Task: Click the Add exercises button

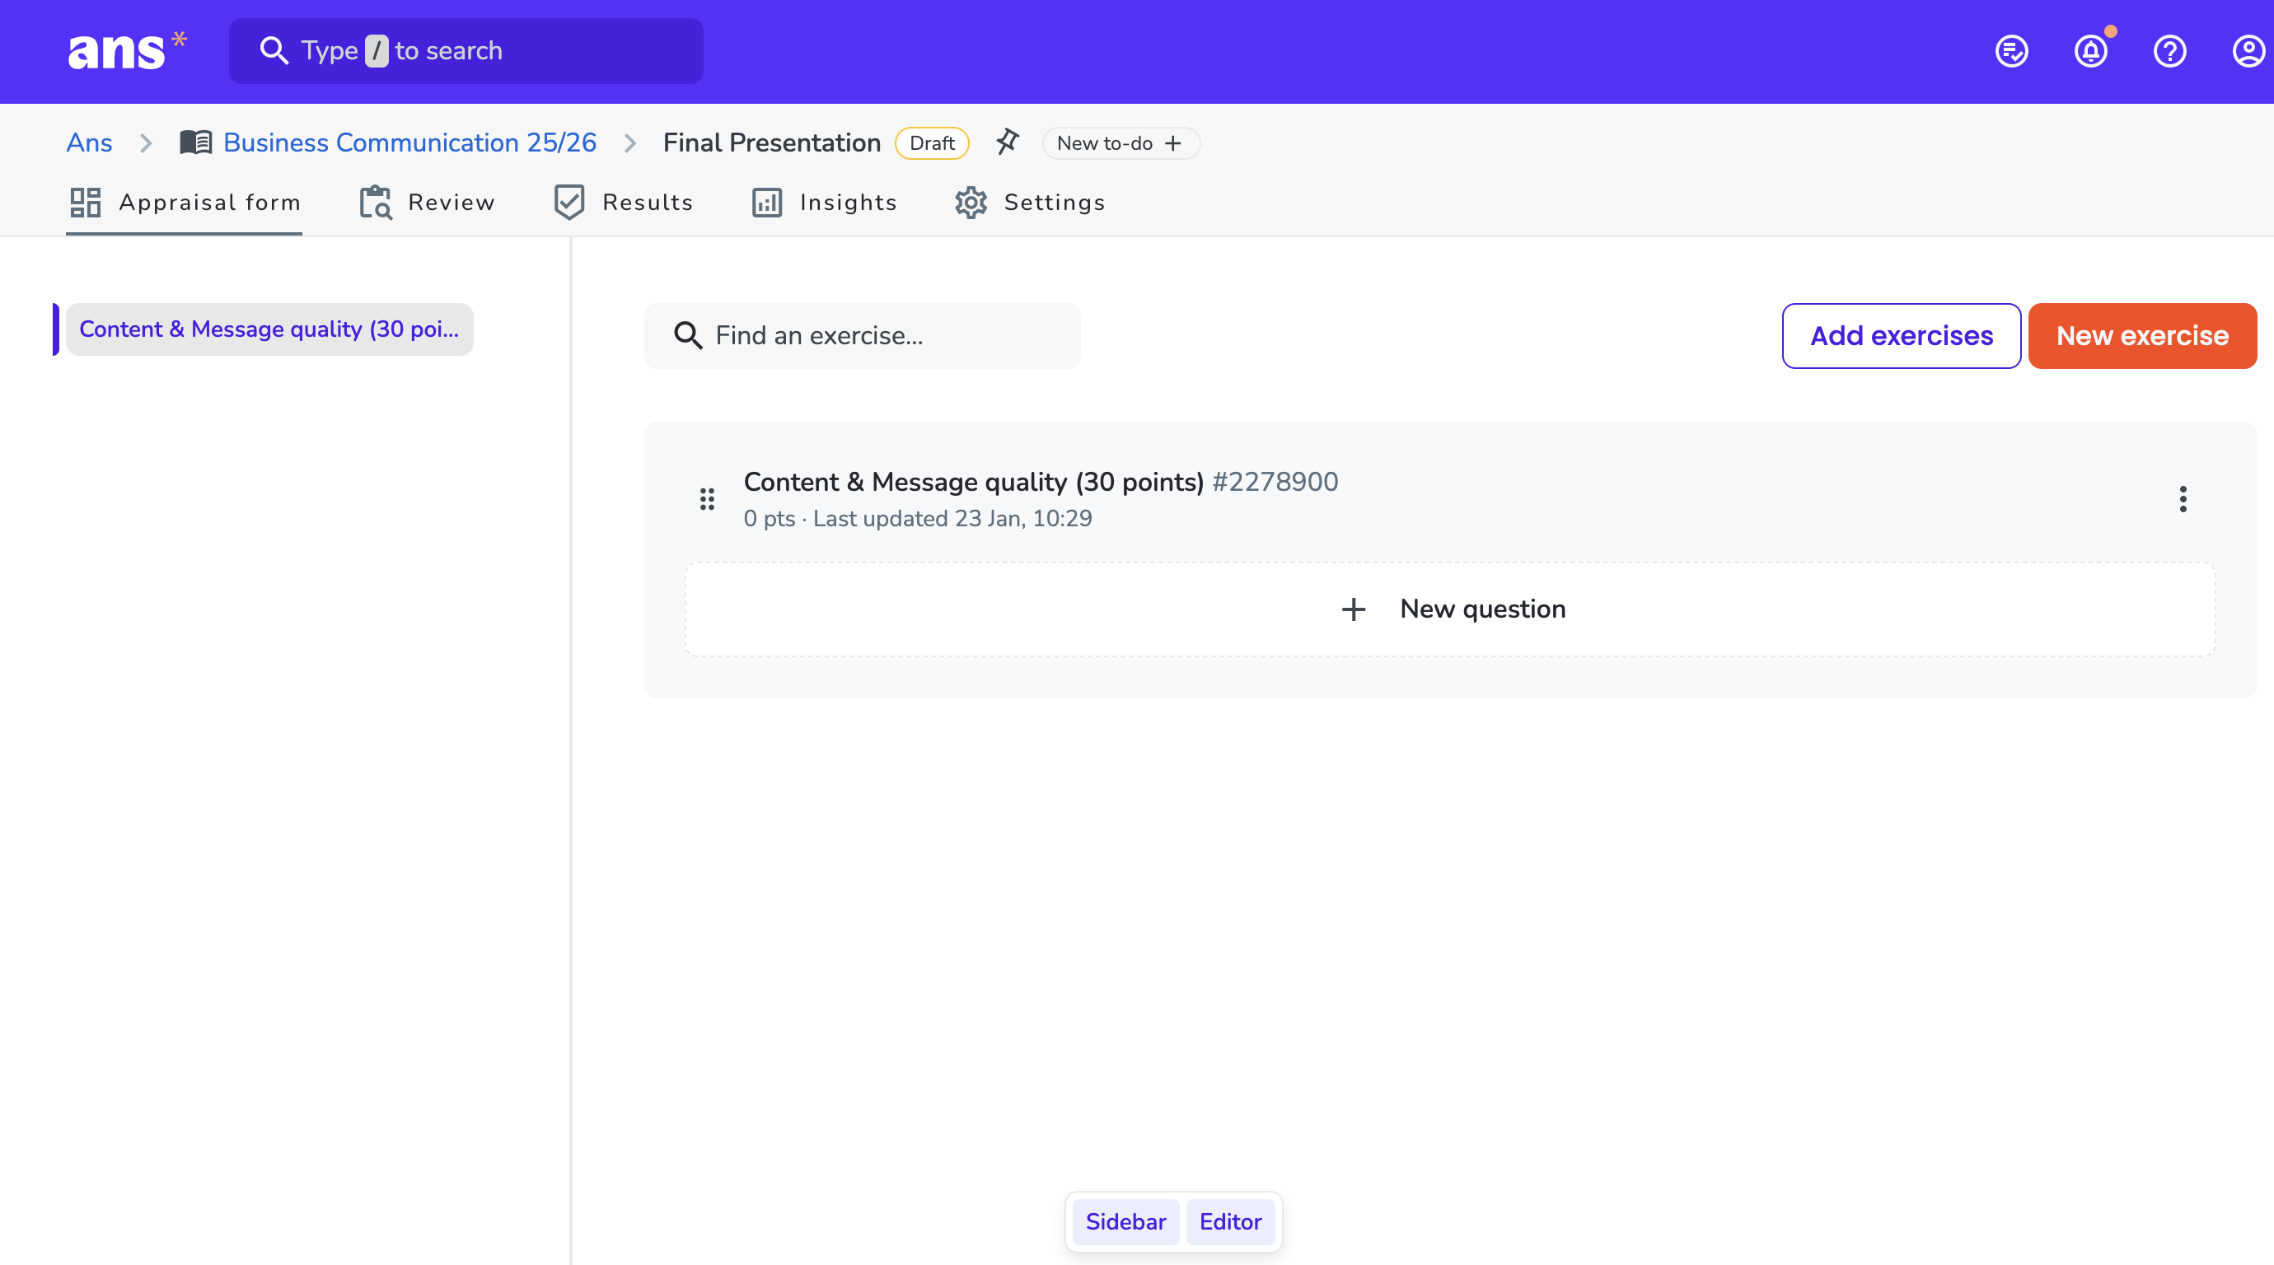Action: [1901, 336]
